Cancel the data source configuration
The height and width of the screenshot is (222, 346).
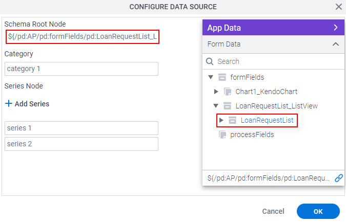coord(273,211)
